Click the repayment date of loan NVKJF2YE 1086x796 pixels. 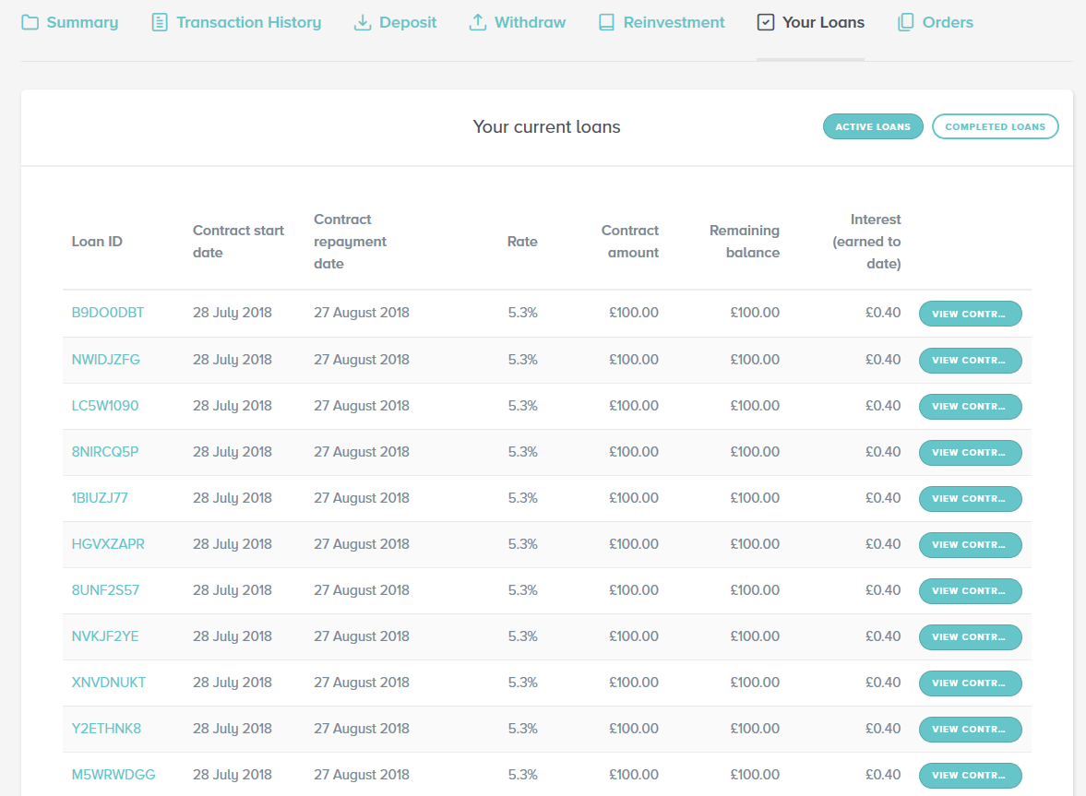tap(362, 636)
